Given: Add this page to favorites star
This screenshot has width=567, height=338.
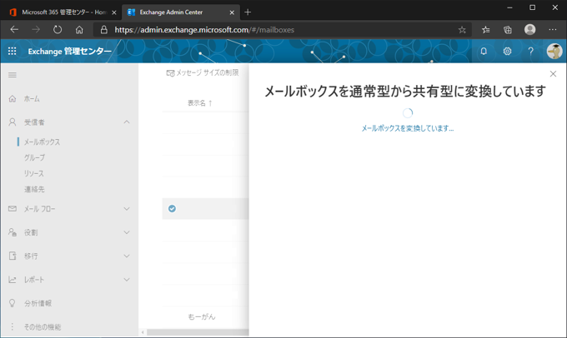Looking at the screenshot, I should (462, 29).
